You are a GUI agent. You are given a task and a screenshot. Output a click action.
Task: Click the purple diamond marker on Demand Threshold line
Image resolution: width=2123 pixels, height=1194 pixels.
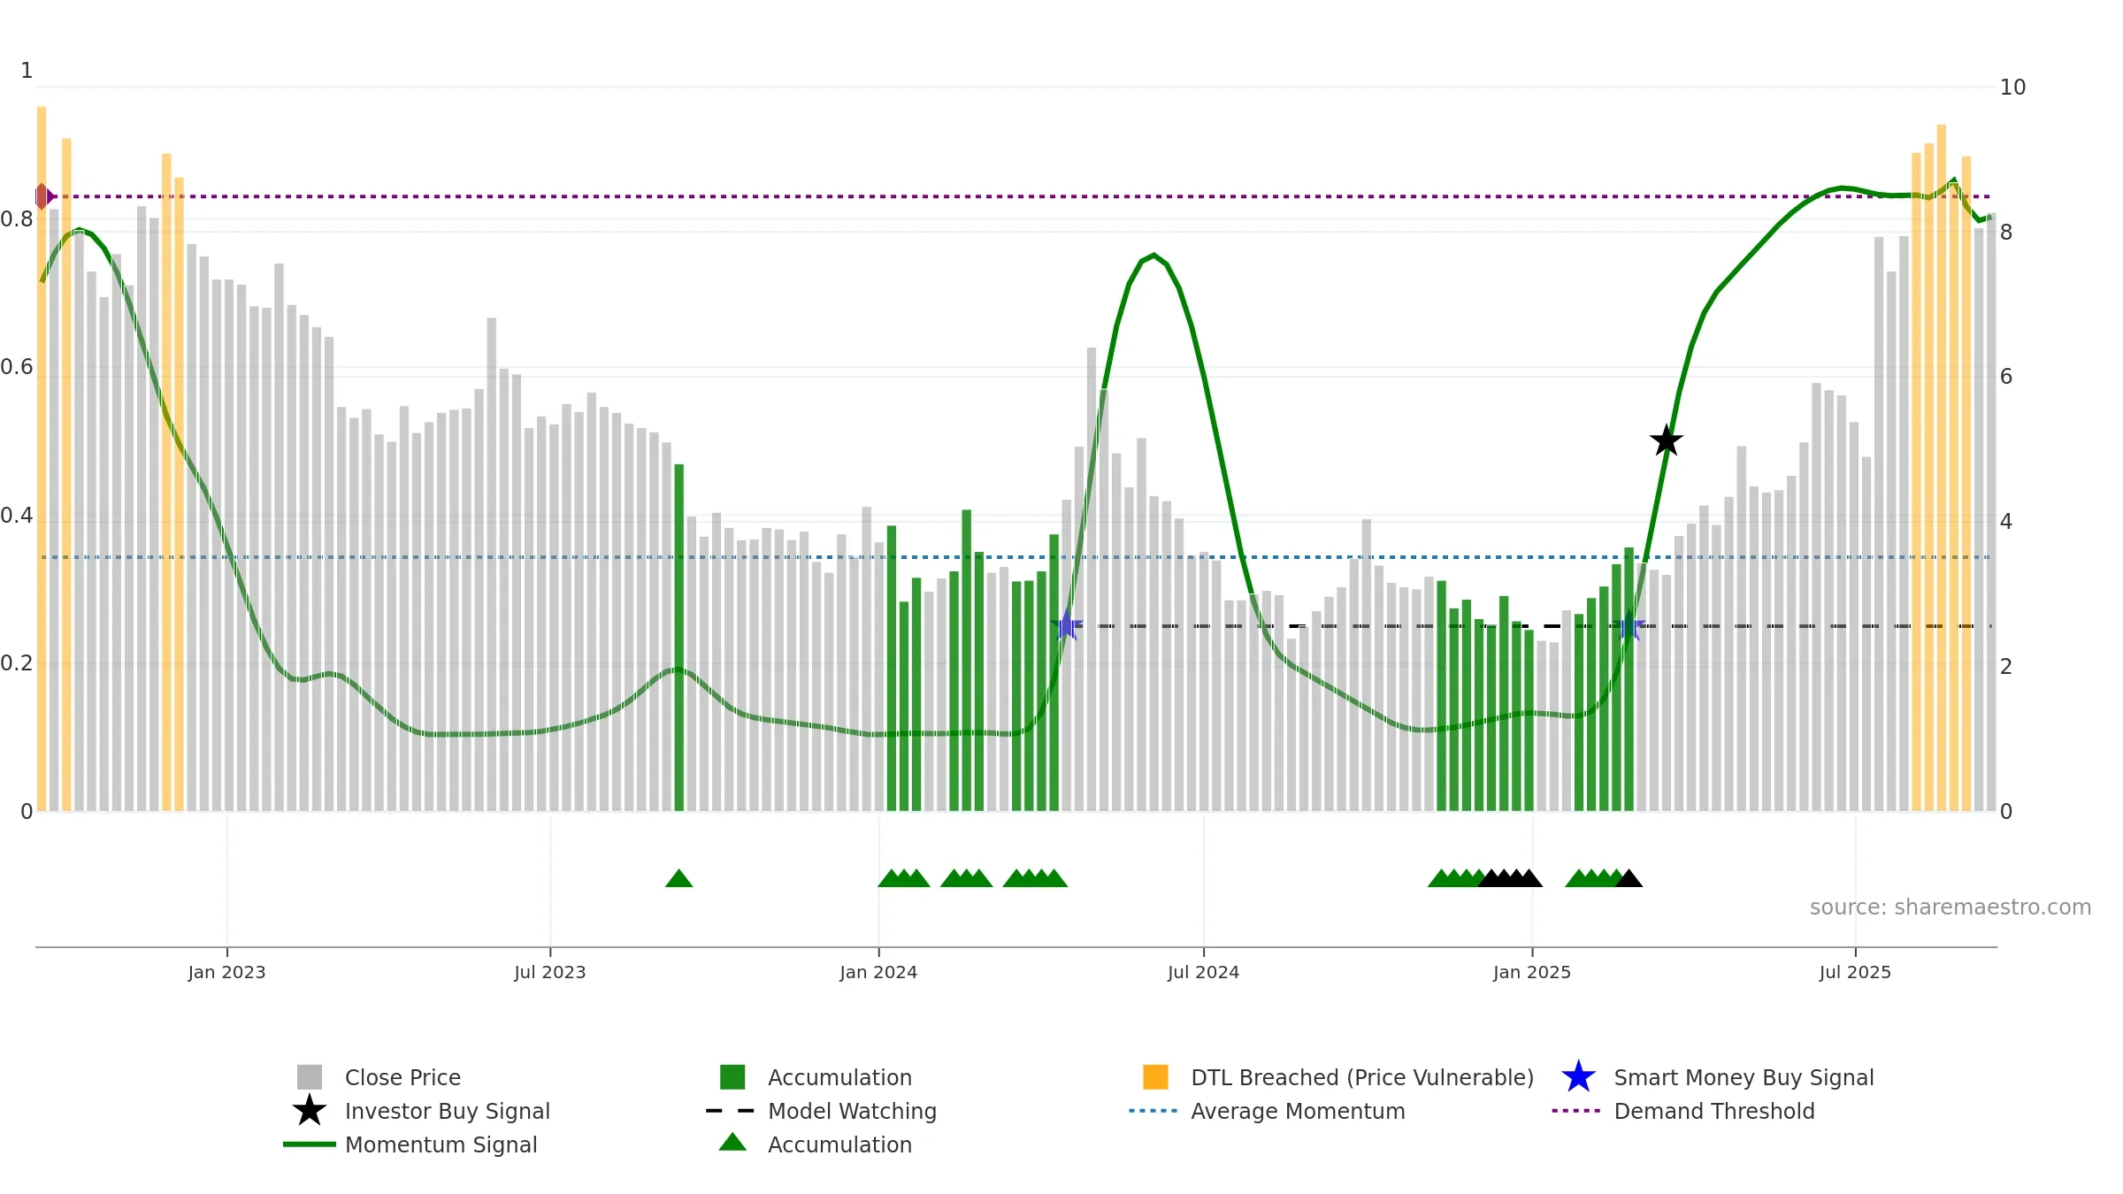coord(42,196)
